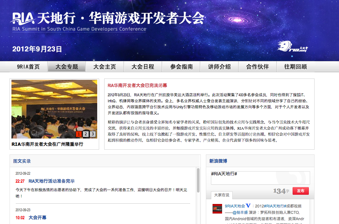Click the #RIA天地行# weibo text input

click(260, 178)
